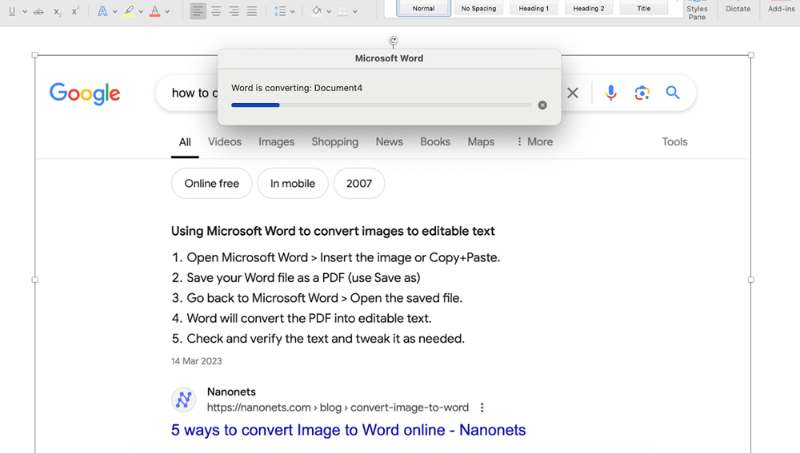The width and height of the screenshot is (800, 453).
Task: Open the borders dropdown arrow
Action: point(355,11)
